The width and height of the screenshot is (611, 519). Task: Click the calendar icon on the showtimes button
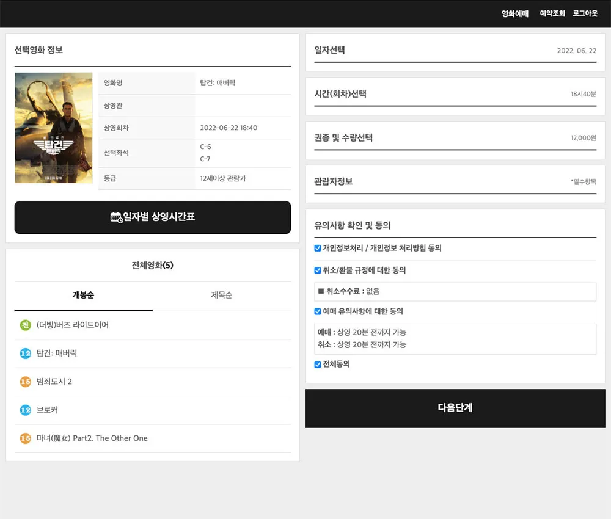(x=116, y=217)
